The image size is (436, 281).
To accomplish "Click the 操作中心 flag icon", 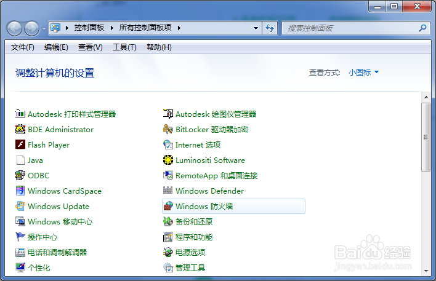I will point(20,237).
